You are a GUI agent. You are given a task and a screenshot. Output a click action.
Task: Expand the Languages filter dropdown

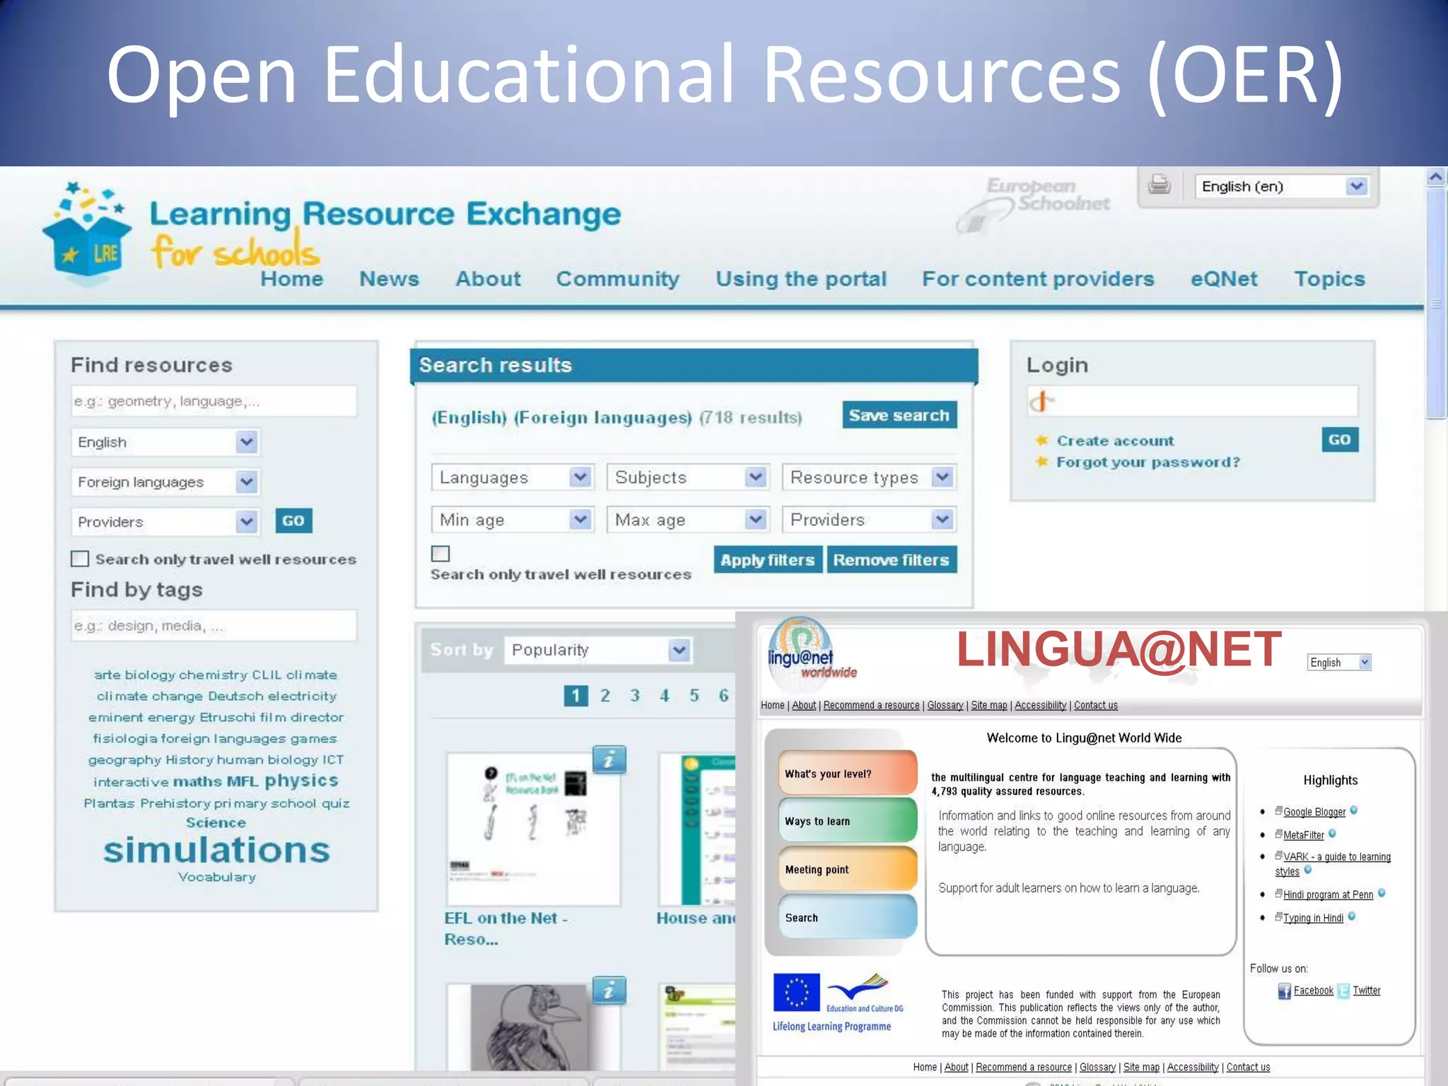coord(513,477)
